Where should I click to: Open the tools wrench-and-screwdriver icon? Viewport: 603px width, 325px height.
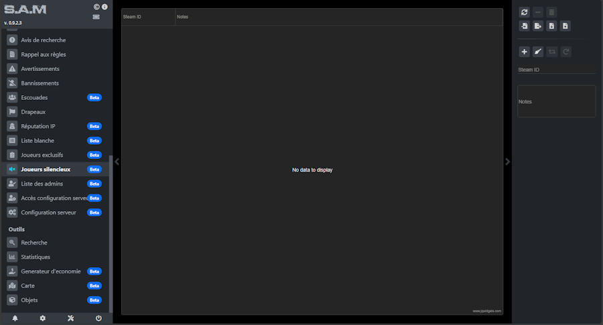pyautogui.click(x=70, y=318)
